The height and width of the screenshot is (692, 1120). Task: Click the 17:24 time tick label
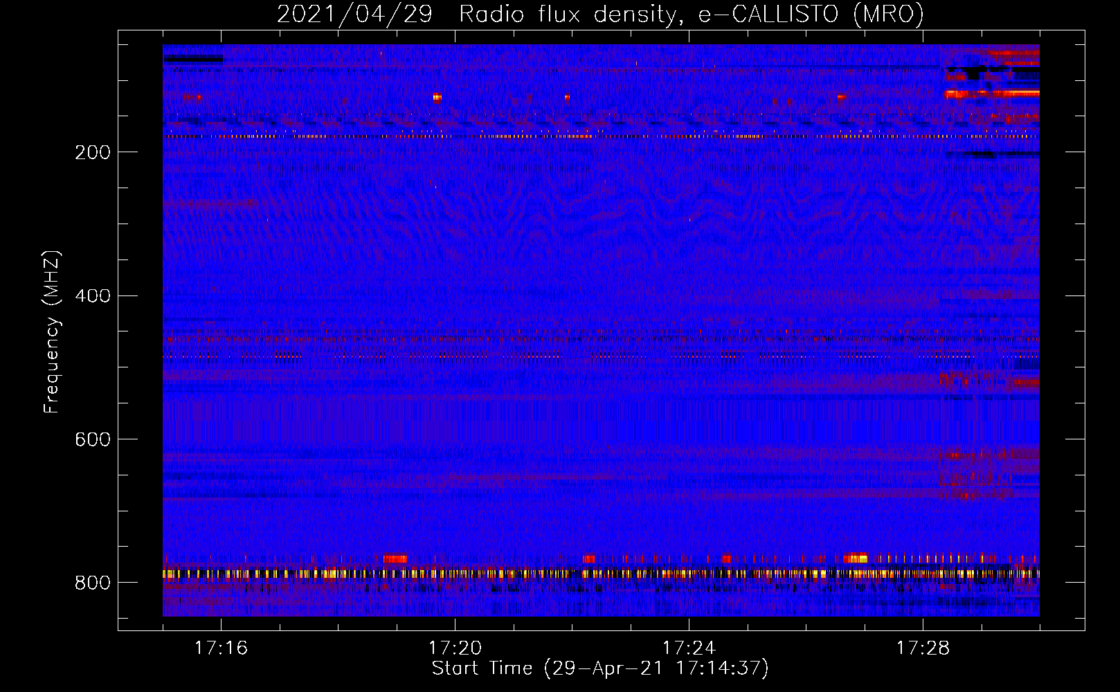tap(689, 648)
